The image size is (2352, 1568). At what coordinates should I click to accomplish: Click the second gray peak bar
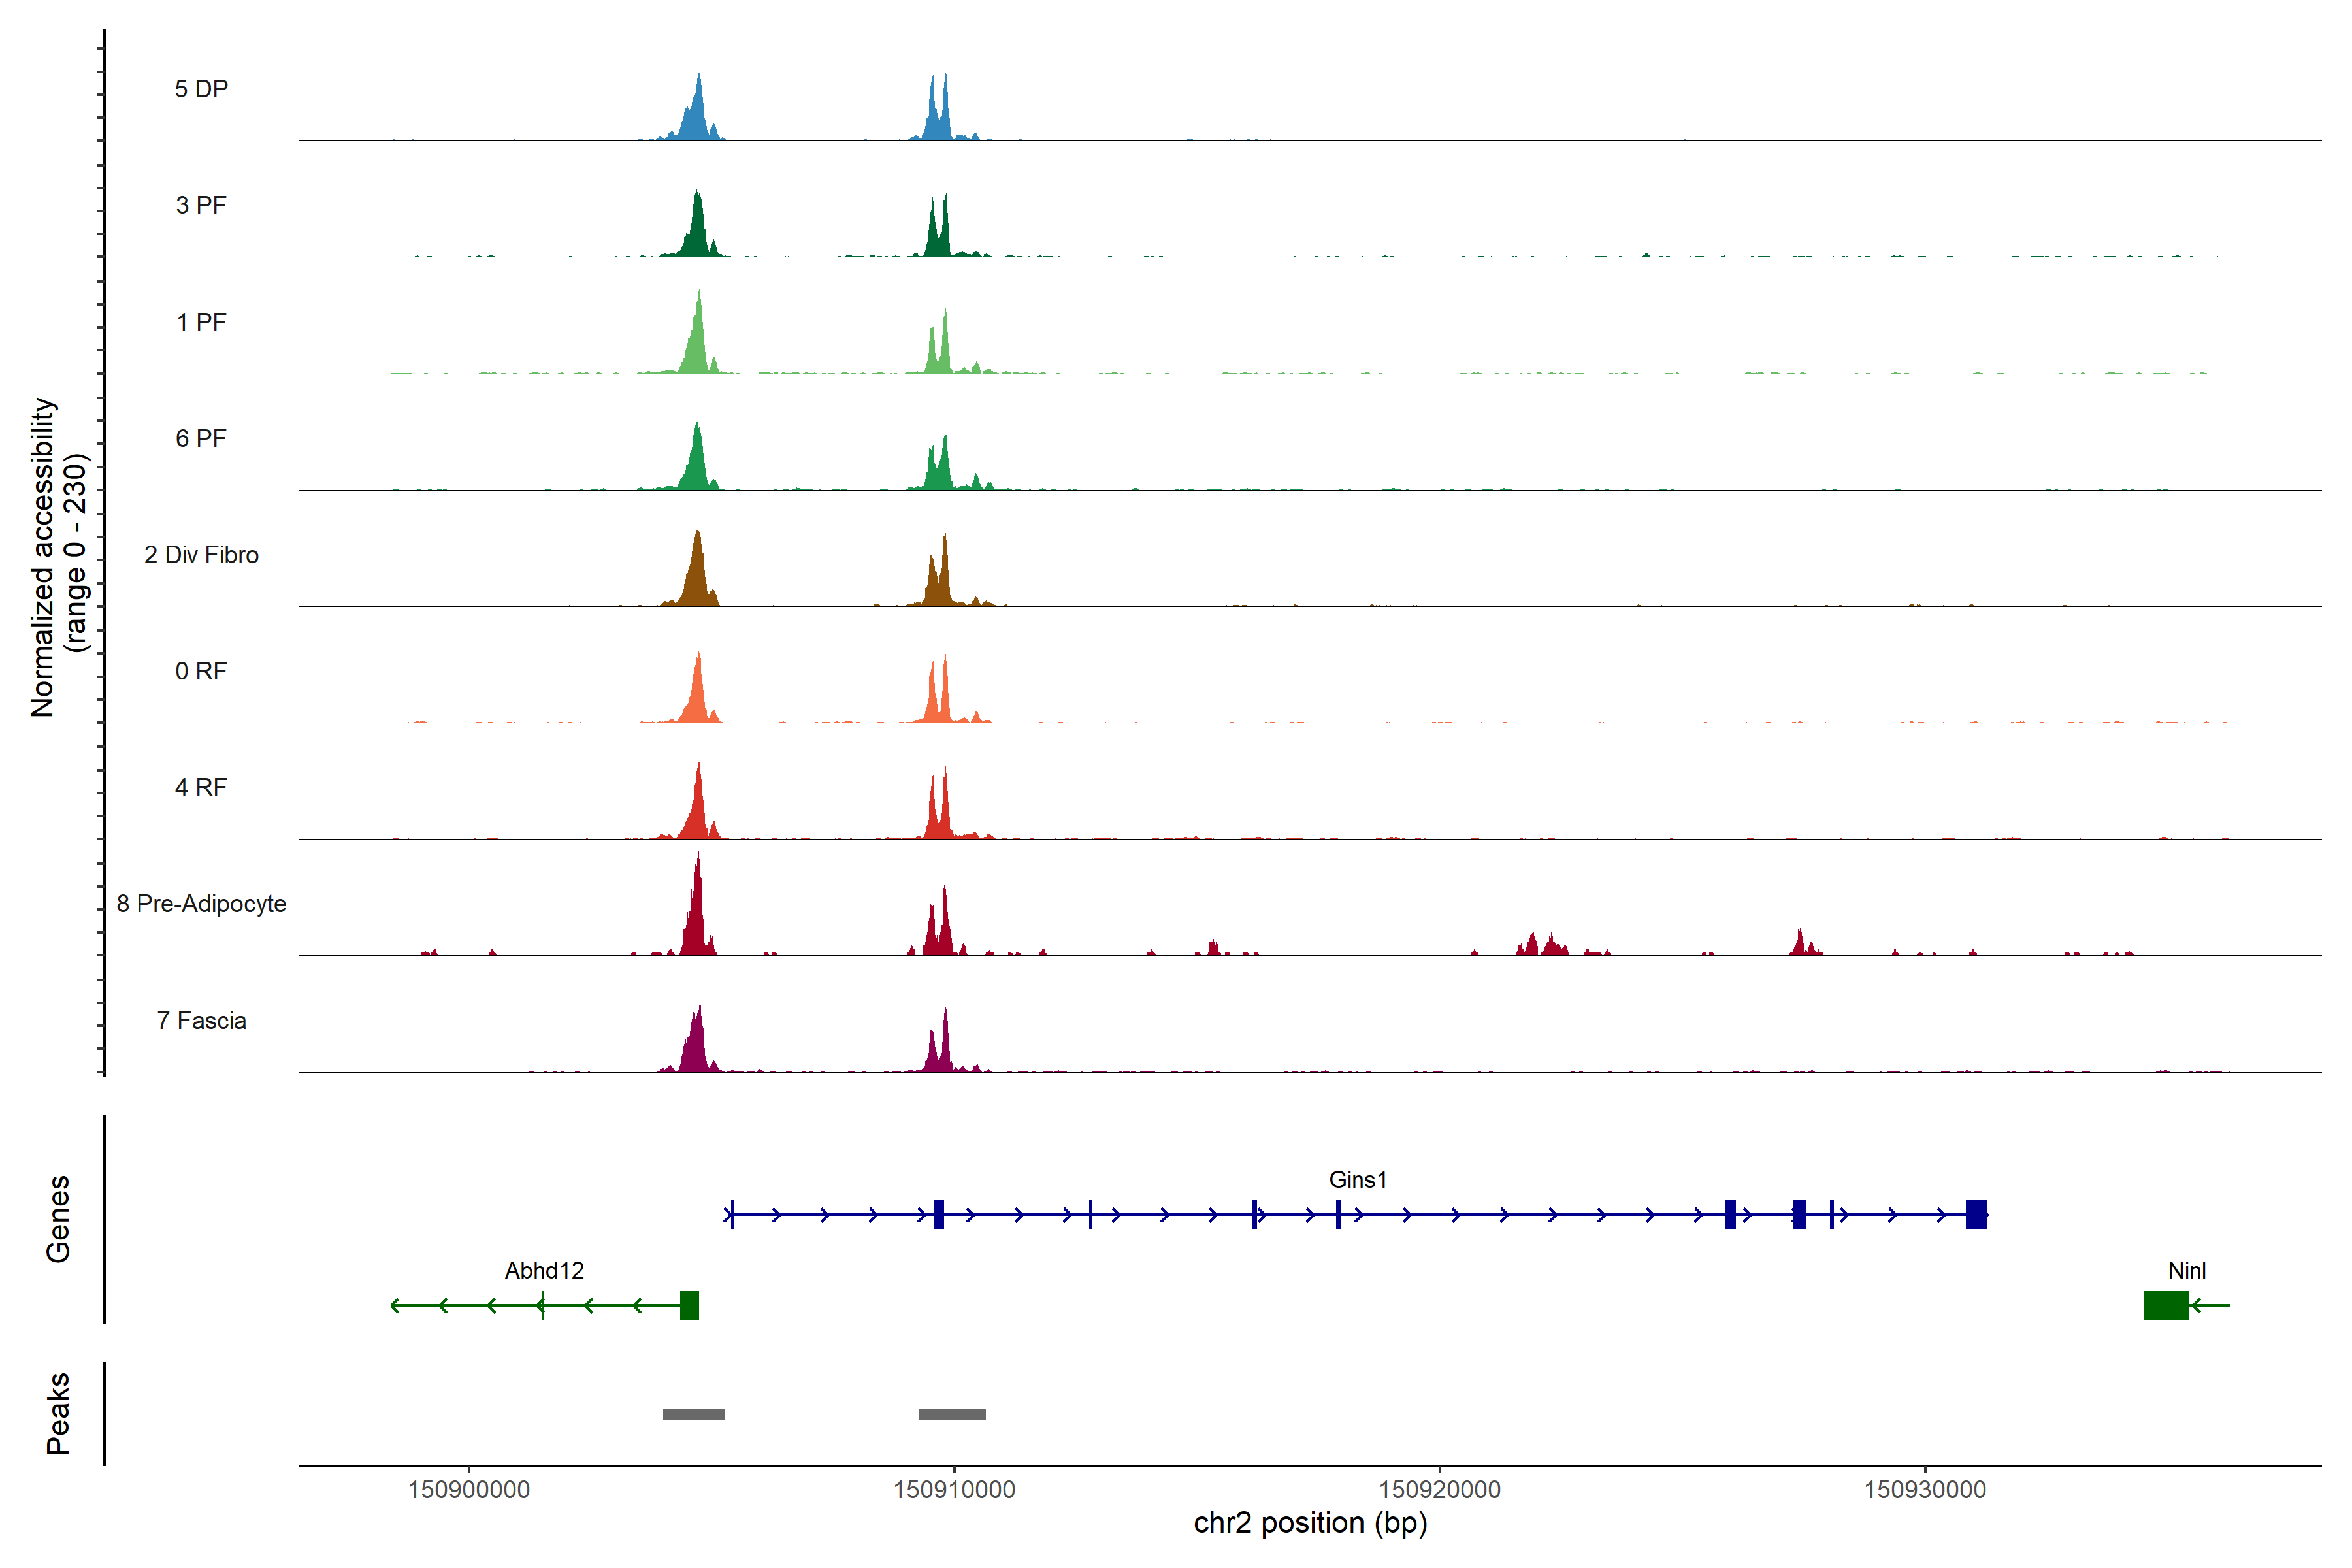pyautogui.click(x=952, y=1414)
